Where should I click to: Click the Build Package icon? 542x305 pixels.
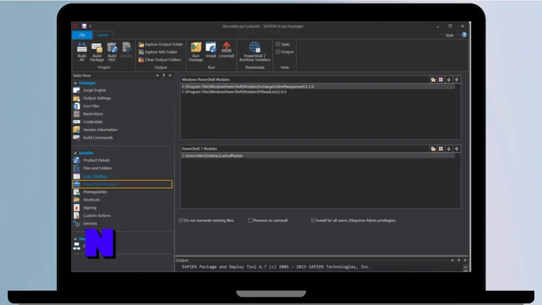97,51
